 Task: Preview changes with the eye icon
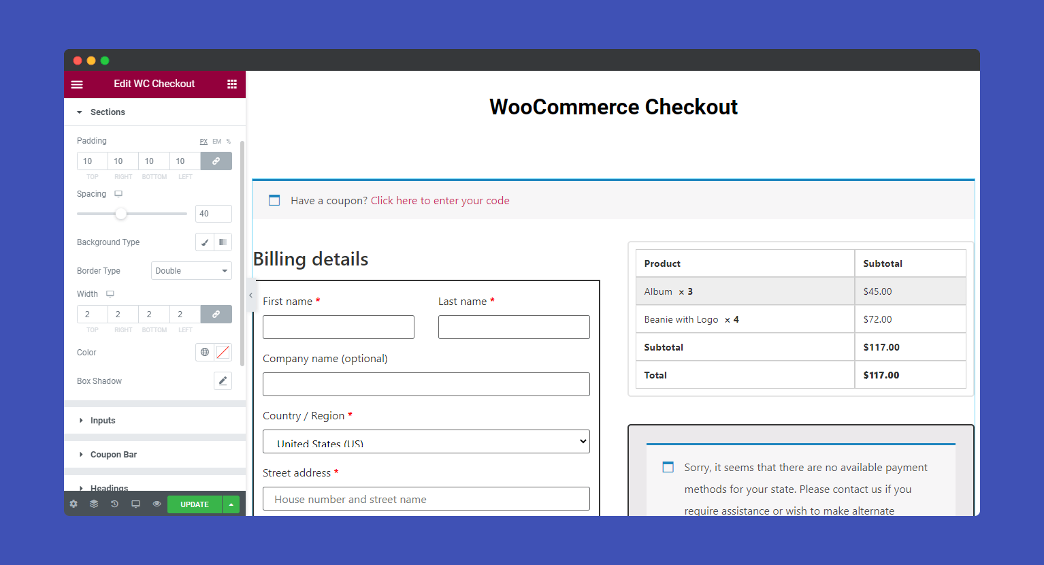[x=157, y=504]
